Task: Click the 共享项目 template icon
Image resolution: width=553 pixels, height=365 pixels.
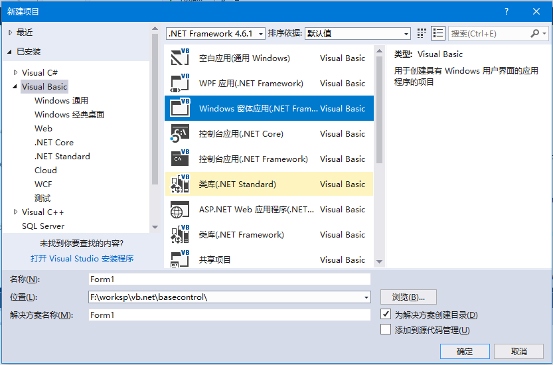Action: (180, 259)
